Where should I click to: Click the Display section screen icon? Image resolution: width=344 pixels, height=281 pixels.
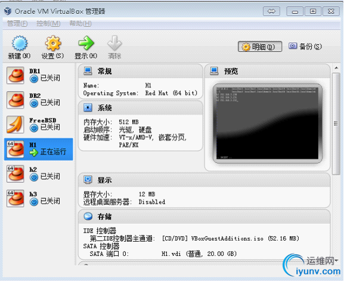[x=88, y=180]
